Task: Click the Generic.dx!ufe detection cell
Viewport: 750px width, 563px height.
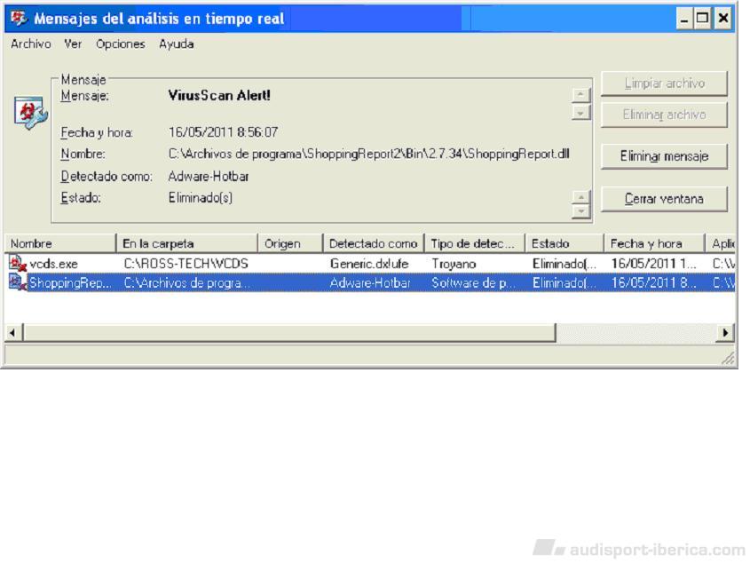Action: 369,264
